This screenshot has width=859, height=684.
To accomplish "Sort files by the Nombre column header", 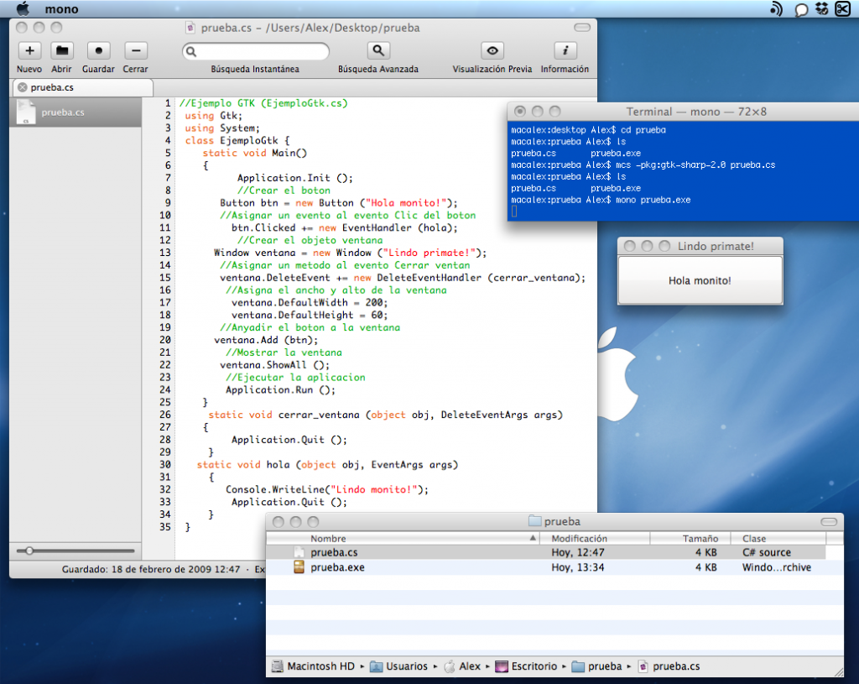I will [329, 538].
